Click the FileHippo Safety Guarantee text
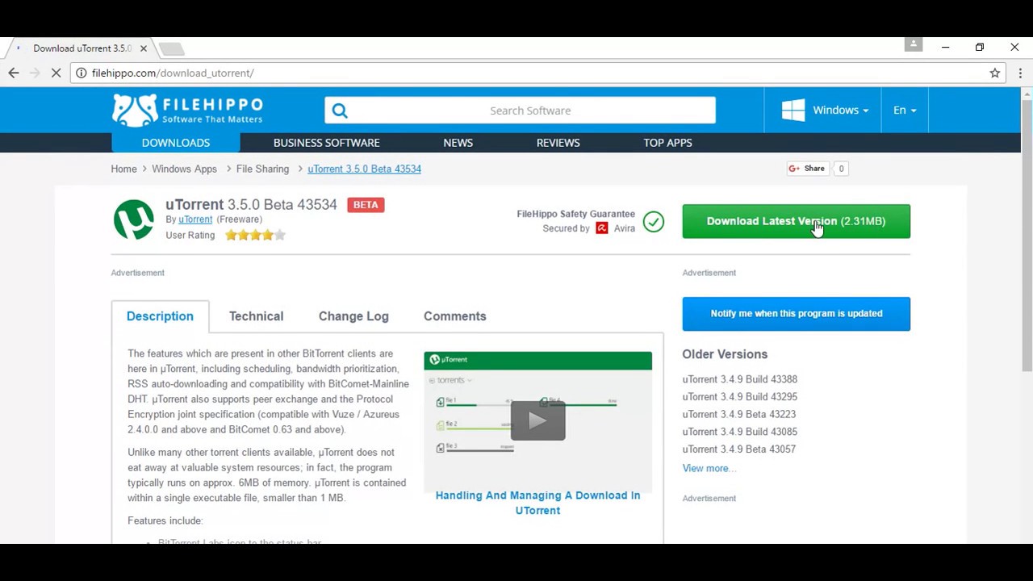Screen dimensions: 1033x581 point(575,214)
